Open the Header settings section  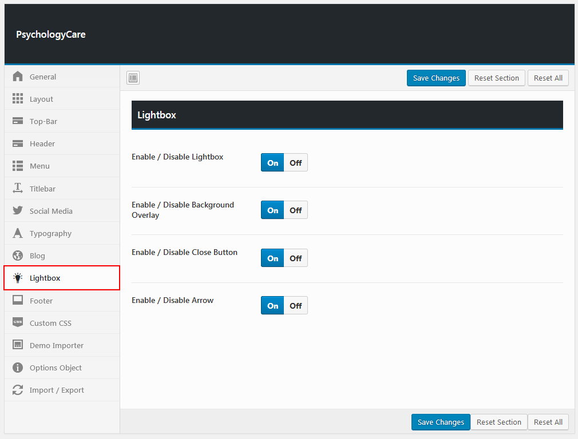point(42,143)
